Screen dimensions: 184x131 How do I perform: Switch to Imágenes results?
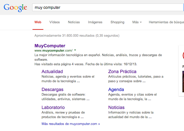[x=95, y=22]
